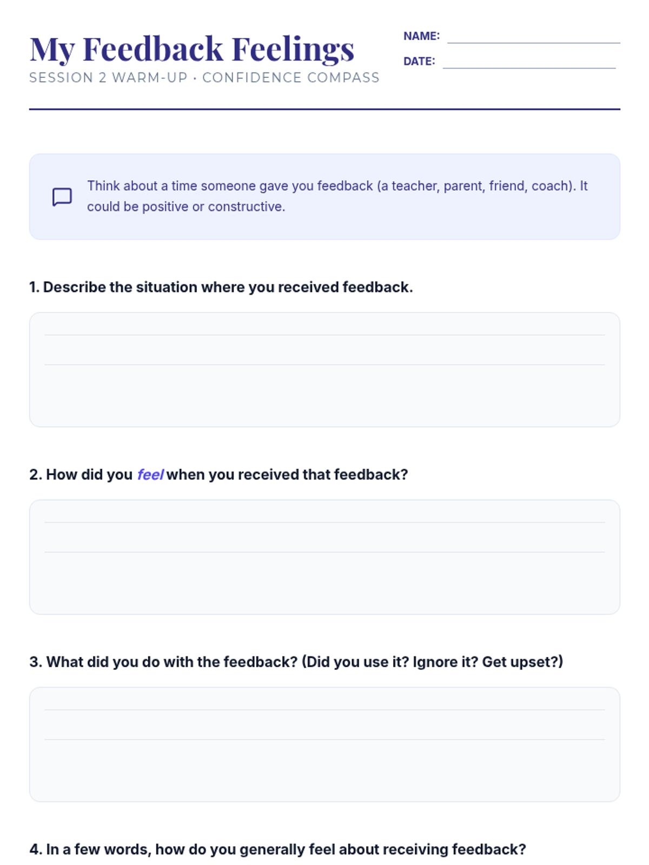
Task: Click the question 1 "Describe the situation" heading
Action: [221, 287]
